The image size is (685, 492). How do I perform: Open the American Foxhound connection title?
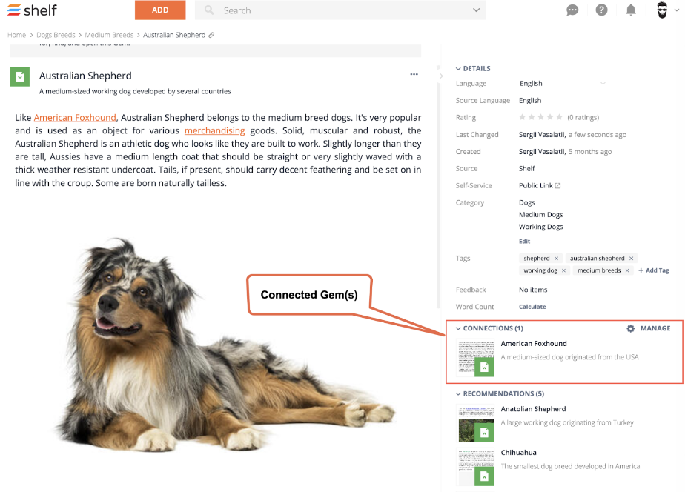click(x=534, y=344)
